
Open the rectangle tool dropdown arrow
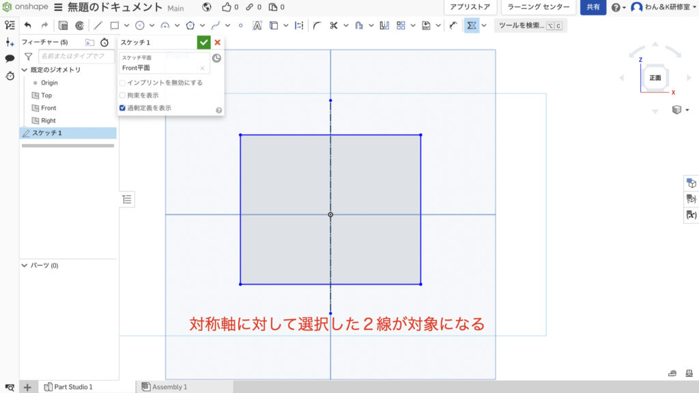pos(126,25)
